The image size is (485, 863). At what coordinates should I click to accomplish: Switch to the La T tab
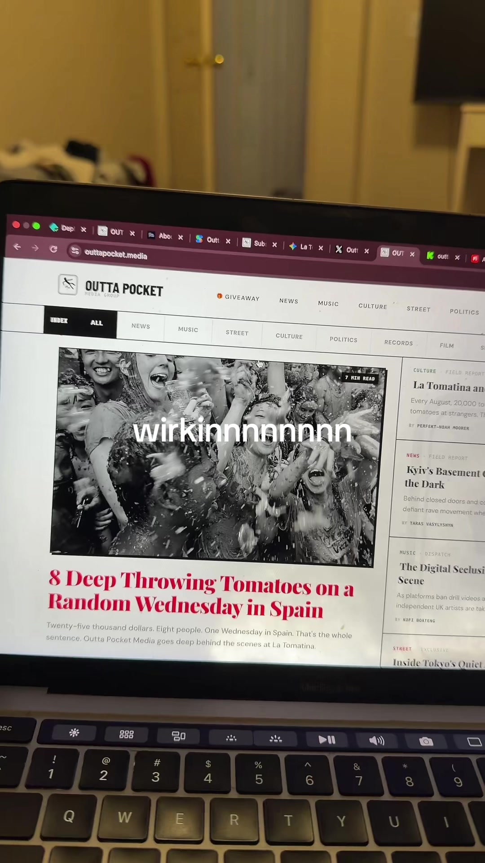(301, 246)
